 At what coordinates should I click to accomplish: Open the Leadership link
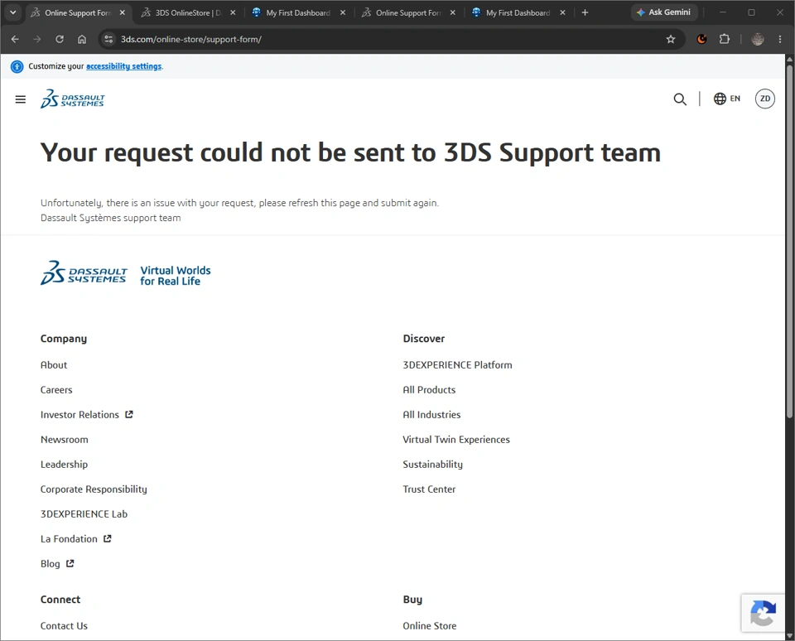pos(64,464)
